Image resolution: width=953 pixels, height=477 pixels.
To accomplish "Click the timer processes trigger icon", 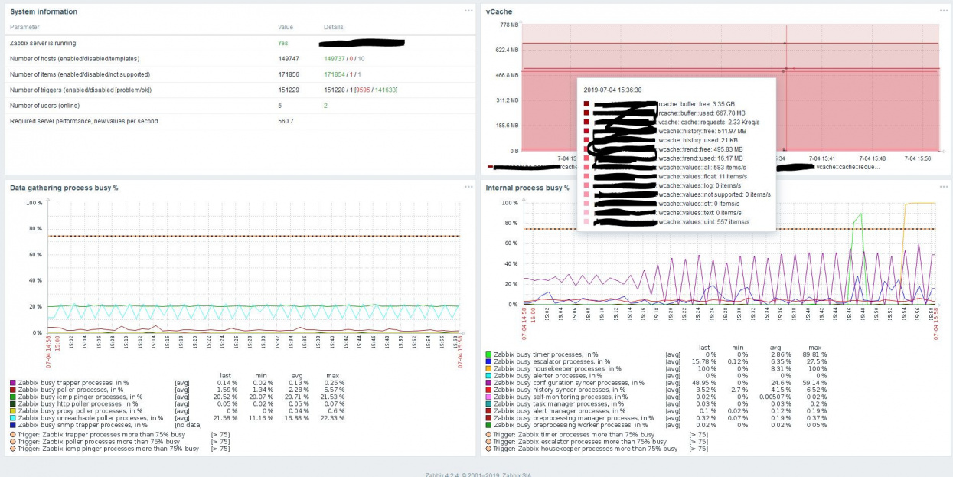I will (488, 434).
